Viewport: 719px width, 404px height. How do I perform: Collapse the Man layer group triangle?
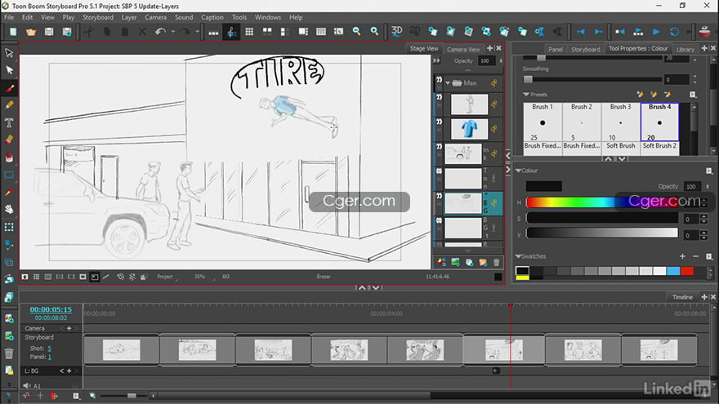(x=448, y=83)
